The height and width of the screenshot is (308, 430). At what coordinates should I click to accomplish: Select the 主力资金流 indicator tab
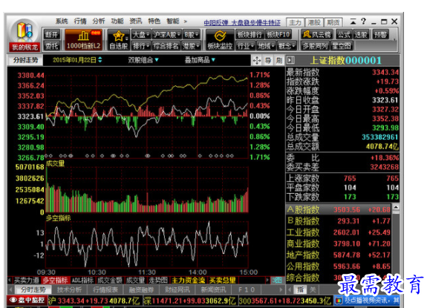[188, 281]
